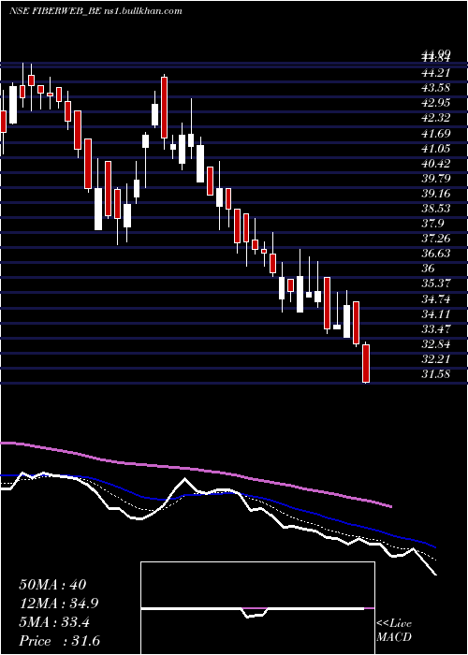Click the 39.16 price axis label
Image resolution: width=468 pixels, height=655 pixels.
click(435, 194)
